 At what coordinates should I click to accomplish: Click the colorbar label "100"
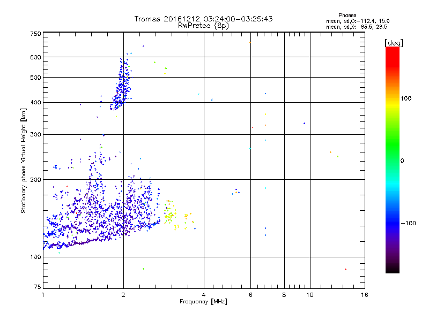[406, 98]
